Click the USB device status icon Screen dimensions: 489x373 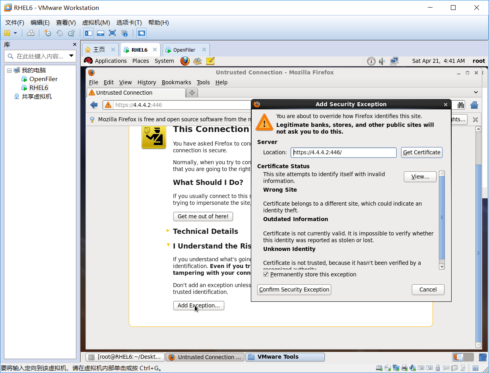(438, 368)
